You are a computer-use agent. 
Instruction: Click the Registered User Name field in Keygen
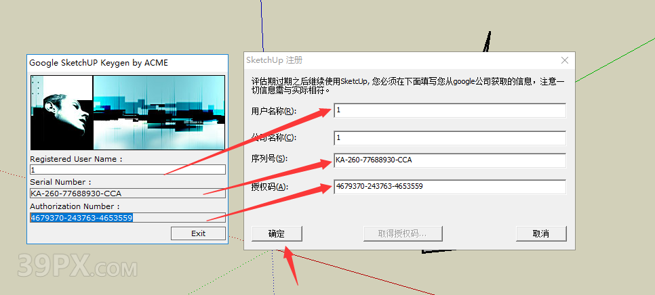(x=128, y=170)
